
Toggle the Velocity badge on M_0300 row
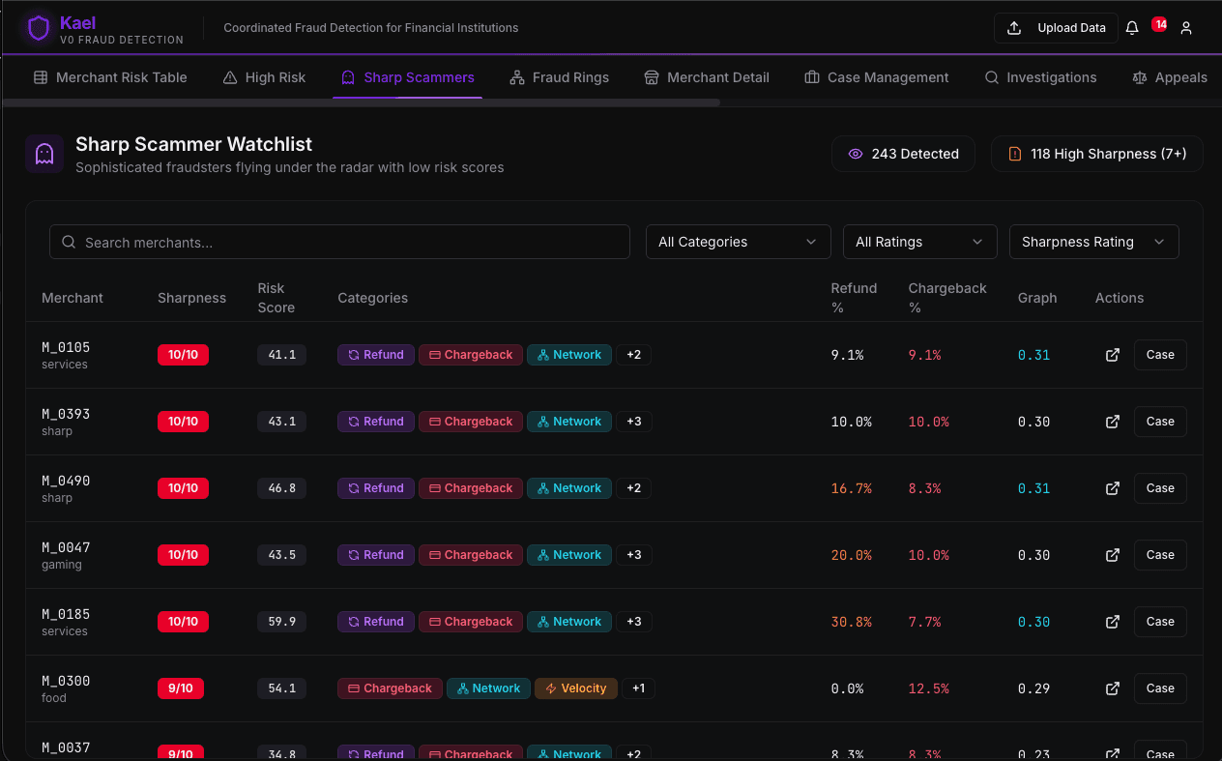click(x=576, y=688)
